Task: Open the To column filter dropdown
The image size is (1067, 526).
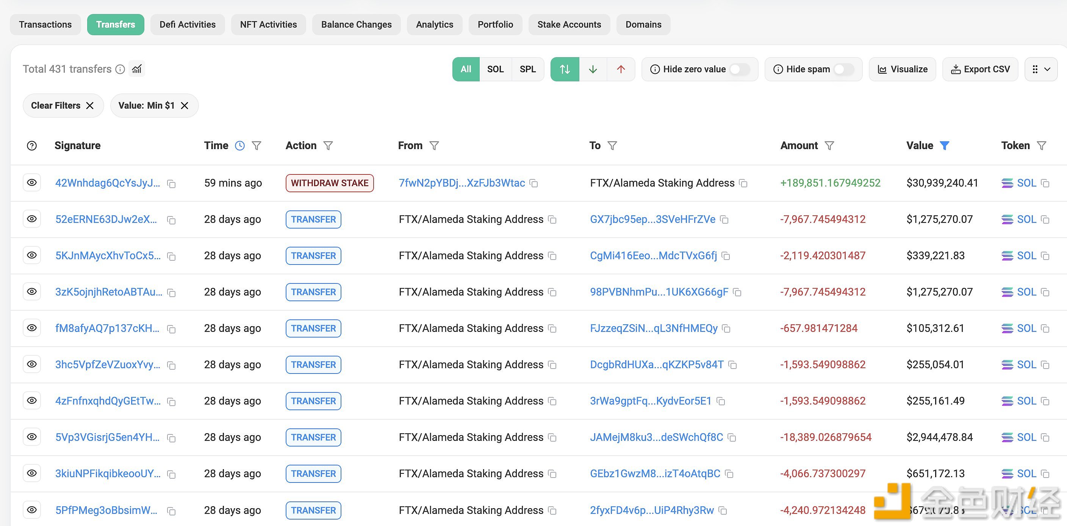Action: pos(612,146)
